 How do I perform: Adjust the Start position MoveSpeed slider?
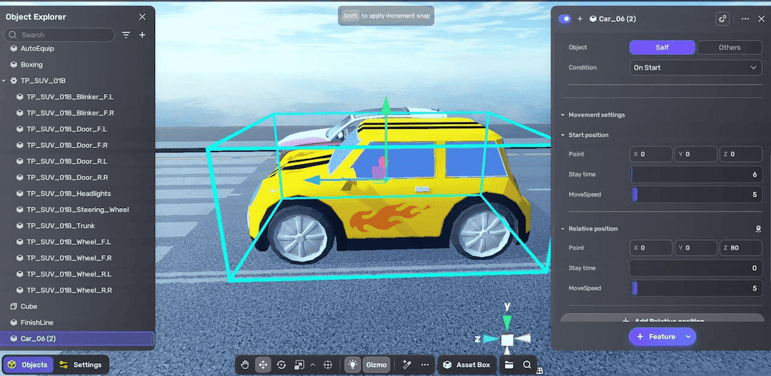tap(696, 194)
